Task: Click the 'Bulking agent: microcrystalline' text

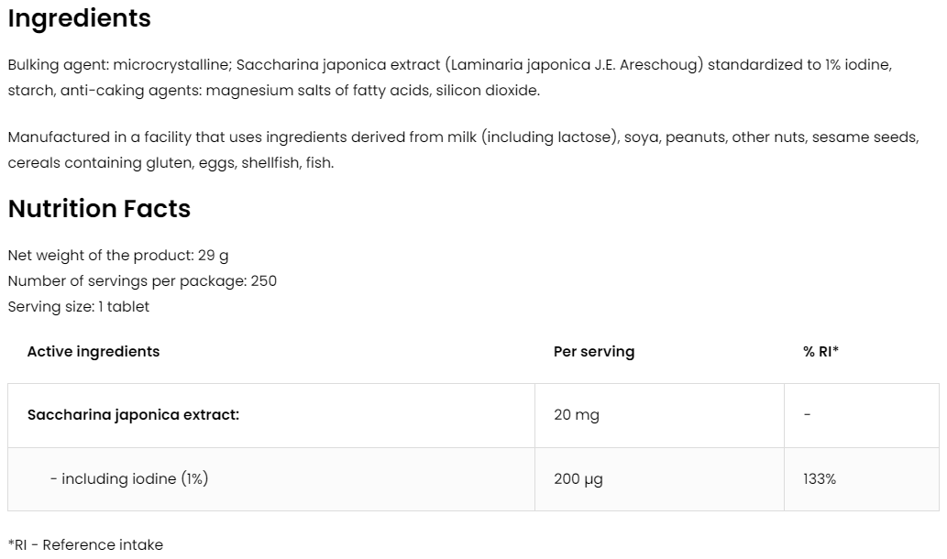Action: pyautogui.click(x=118, y=65)
